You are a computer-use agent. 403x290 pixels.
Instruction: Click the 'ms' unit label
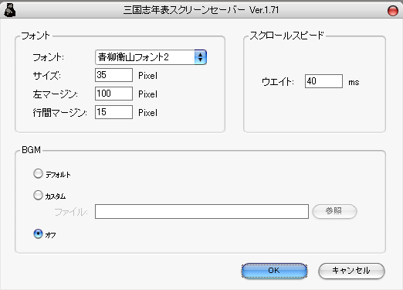click(x=354, y=83)
